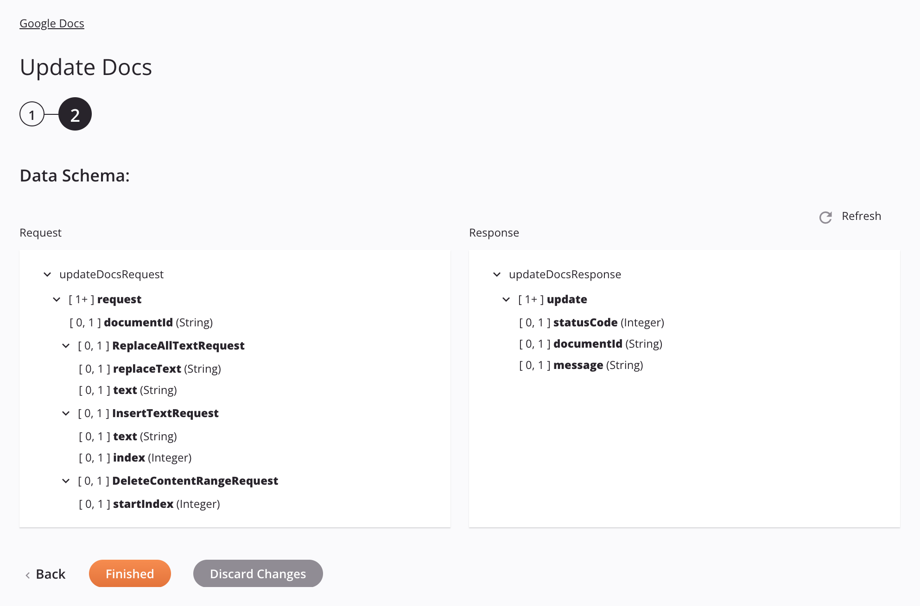Collapse the updateDocsRequest tree node
920x606 pixels.
pyautogui.click(x=48, y=274)
